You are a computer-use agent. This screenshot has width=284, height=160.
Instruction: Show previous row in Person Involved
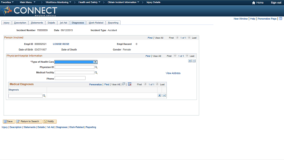(177, 37)
